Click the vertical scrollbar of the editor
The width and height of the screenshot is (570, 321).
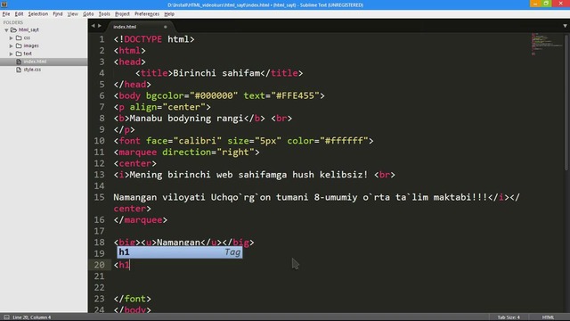[x=566, y=102]
